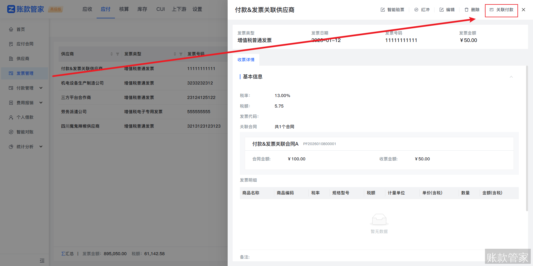Select the 发票管理 sidebar icon
Viewport: 533px width, 266px height.
[x=11, y=73]
